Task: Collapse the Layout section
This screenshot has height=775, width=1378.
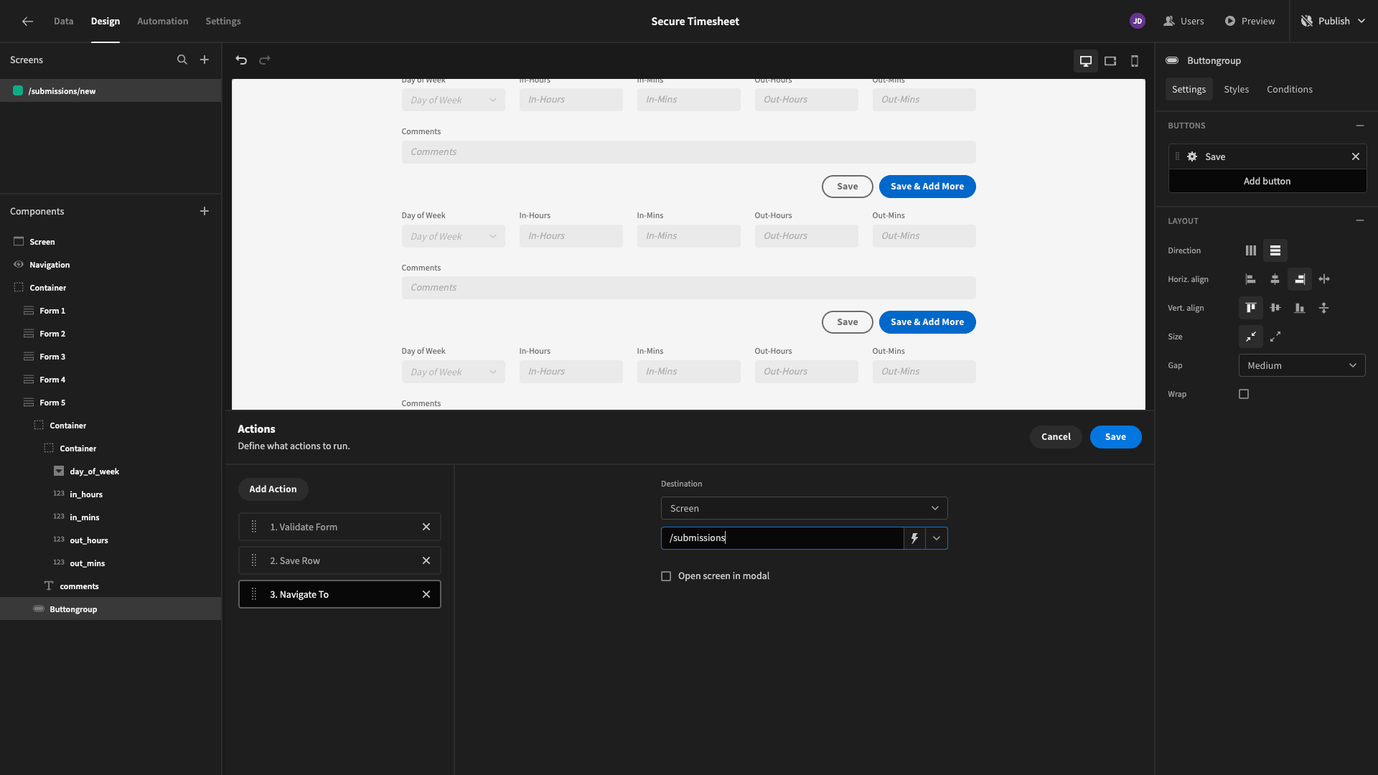Action: (1360, 221)
